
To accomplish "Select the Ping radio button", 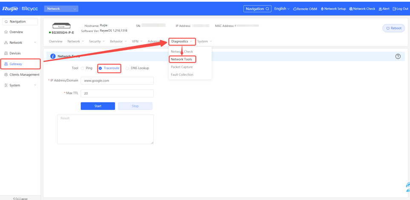I will pyautogui.click(x=83, y=68).
